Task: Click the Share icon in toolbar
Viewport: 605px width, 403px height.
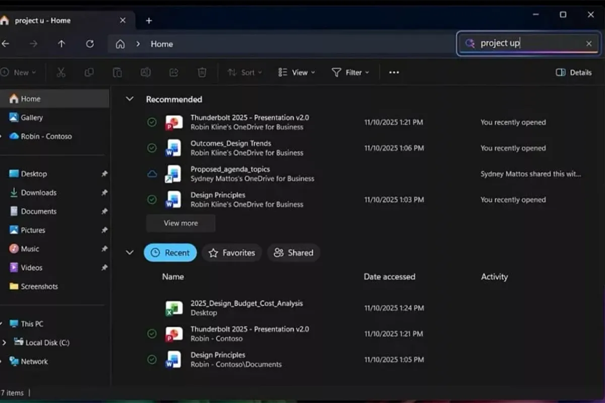Action: pyautogui.click(x=173, y=73)
